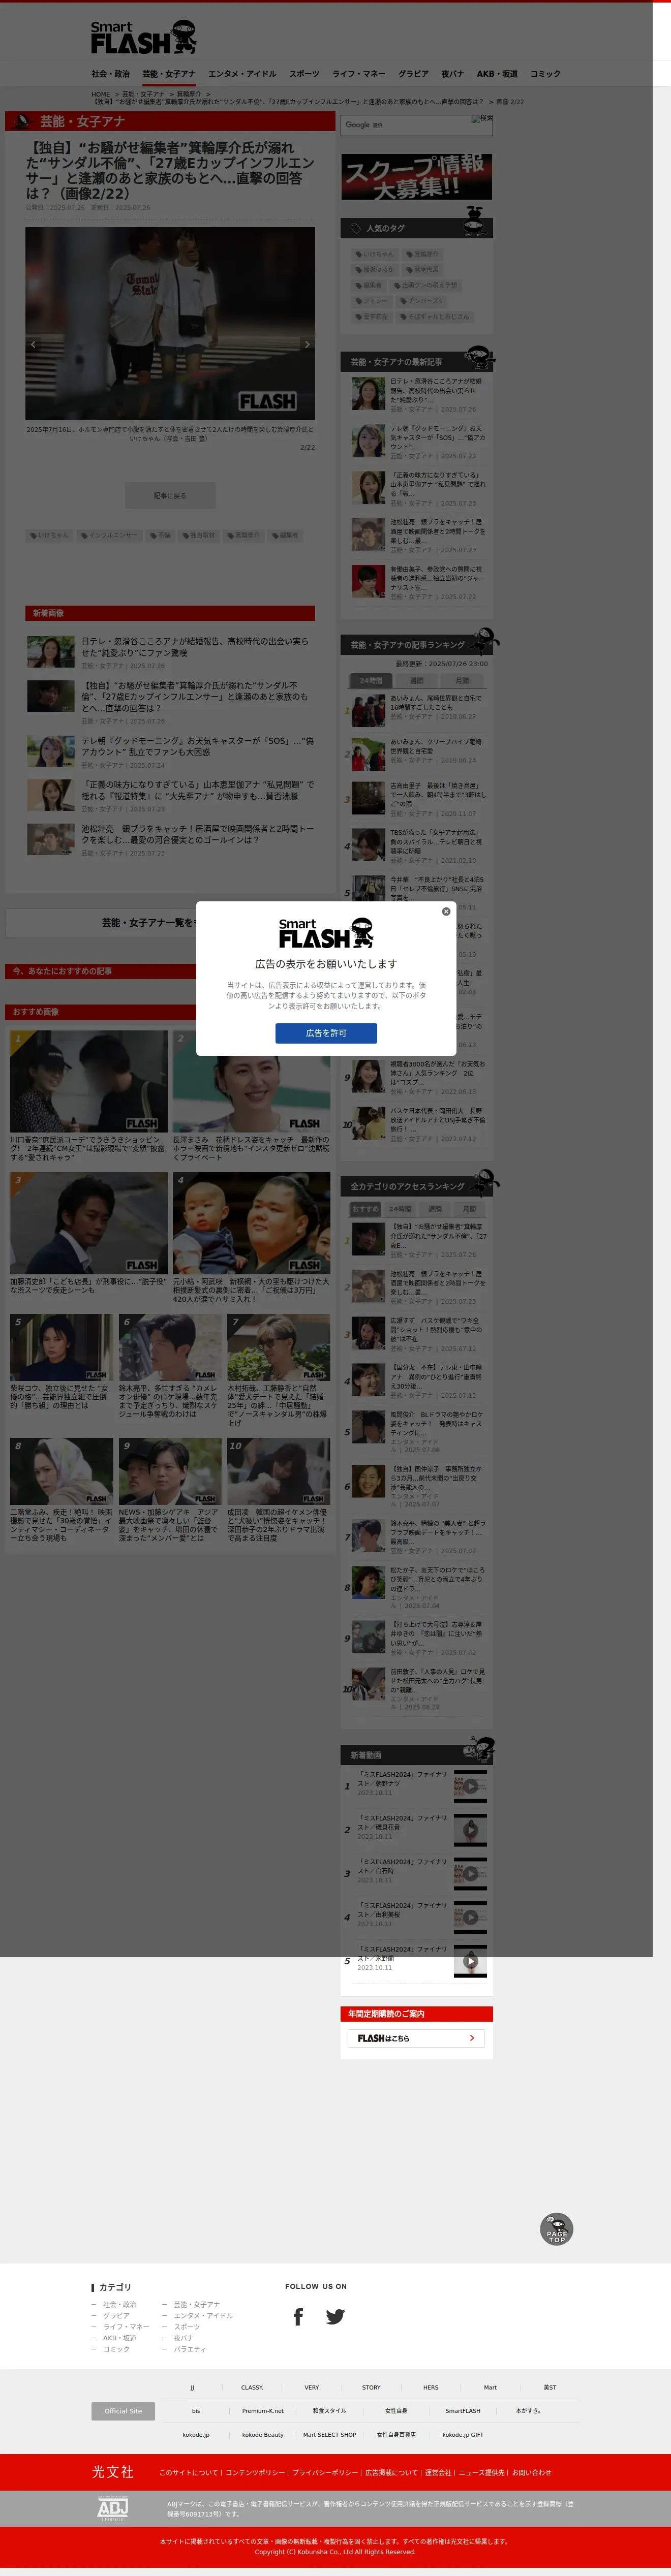Screen dimensions: 671x2576
Task: Click the 独占取材 tag below the article
Action: 199,535
